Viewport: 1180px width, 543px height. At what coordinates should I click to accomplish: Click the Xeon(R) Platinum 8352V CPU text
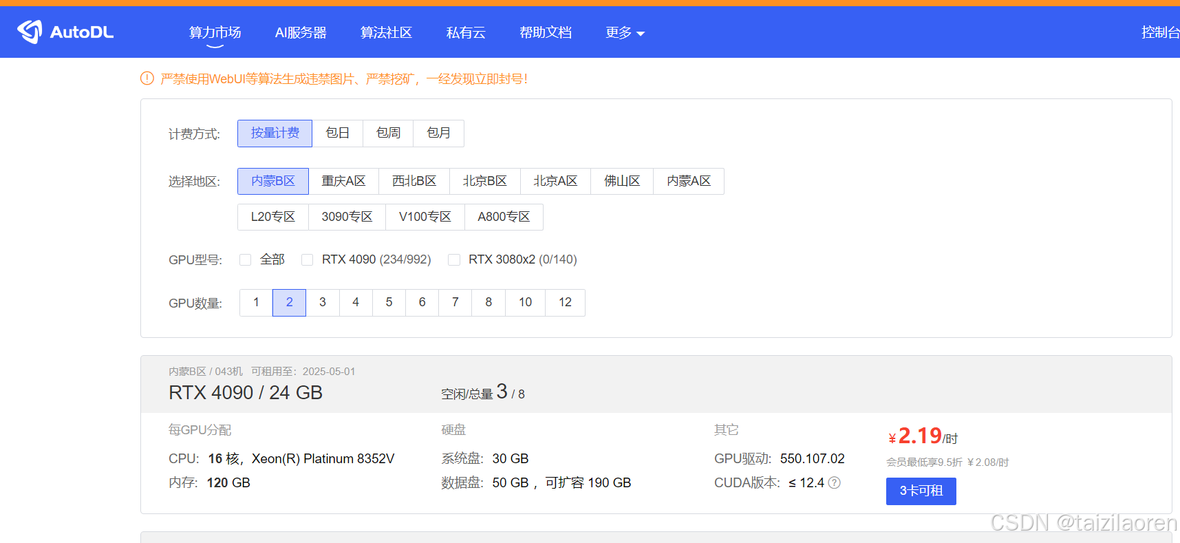tap(323, 458)
